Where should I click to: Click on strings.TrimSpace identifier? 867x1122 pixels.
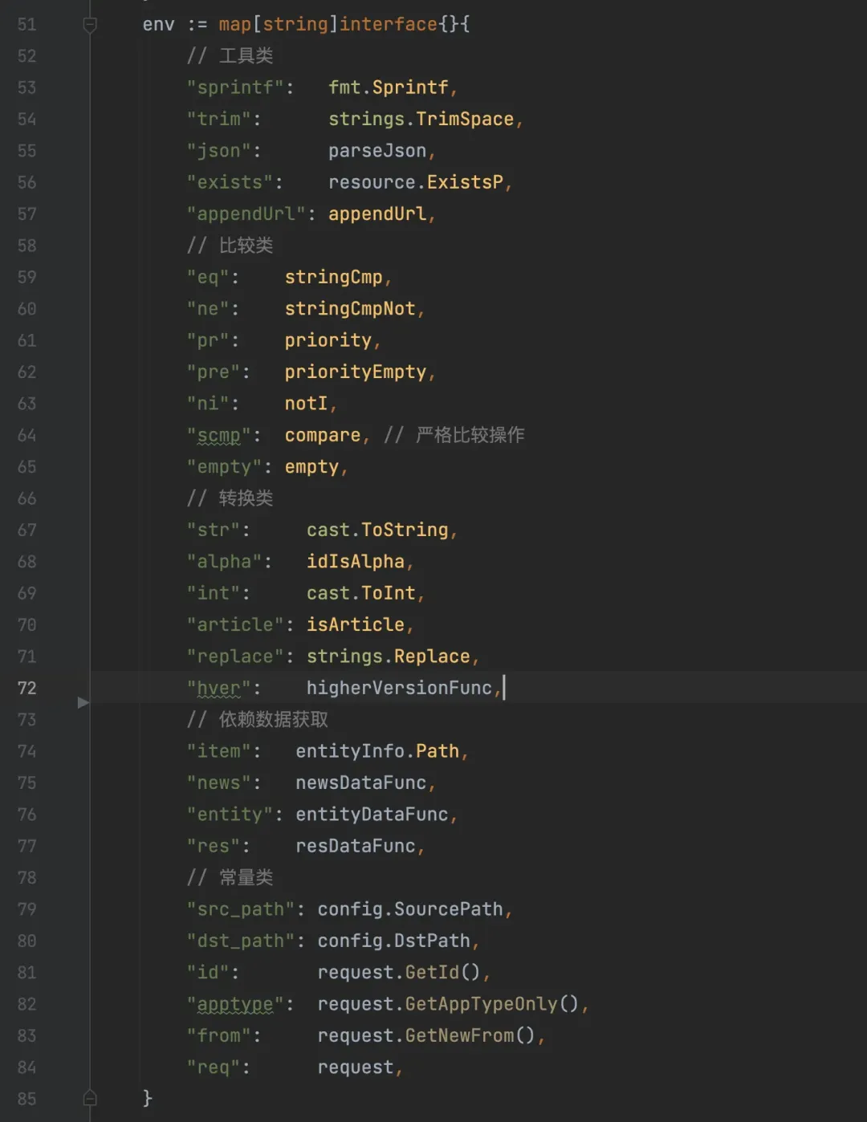coord(421,119)
